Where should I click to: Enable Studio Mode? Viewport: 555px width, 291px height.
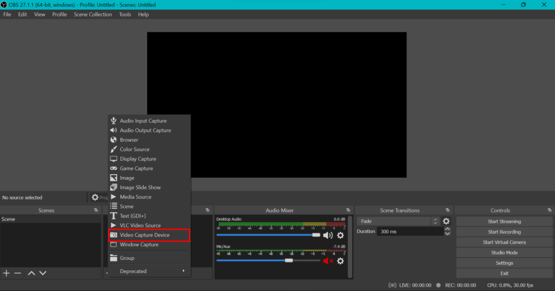(x=504, y=252)
